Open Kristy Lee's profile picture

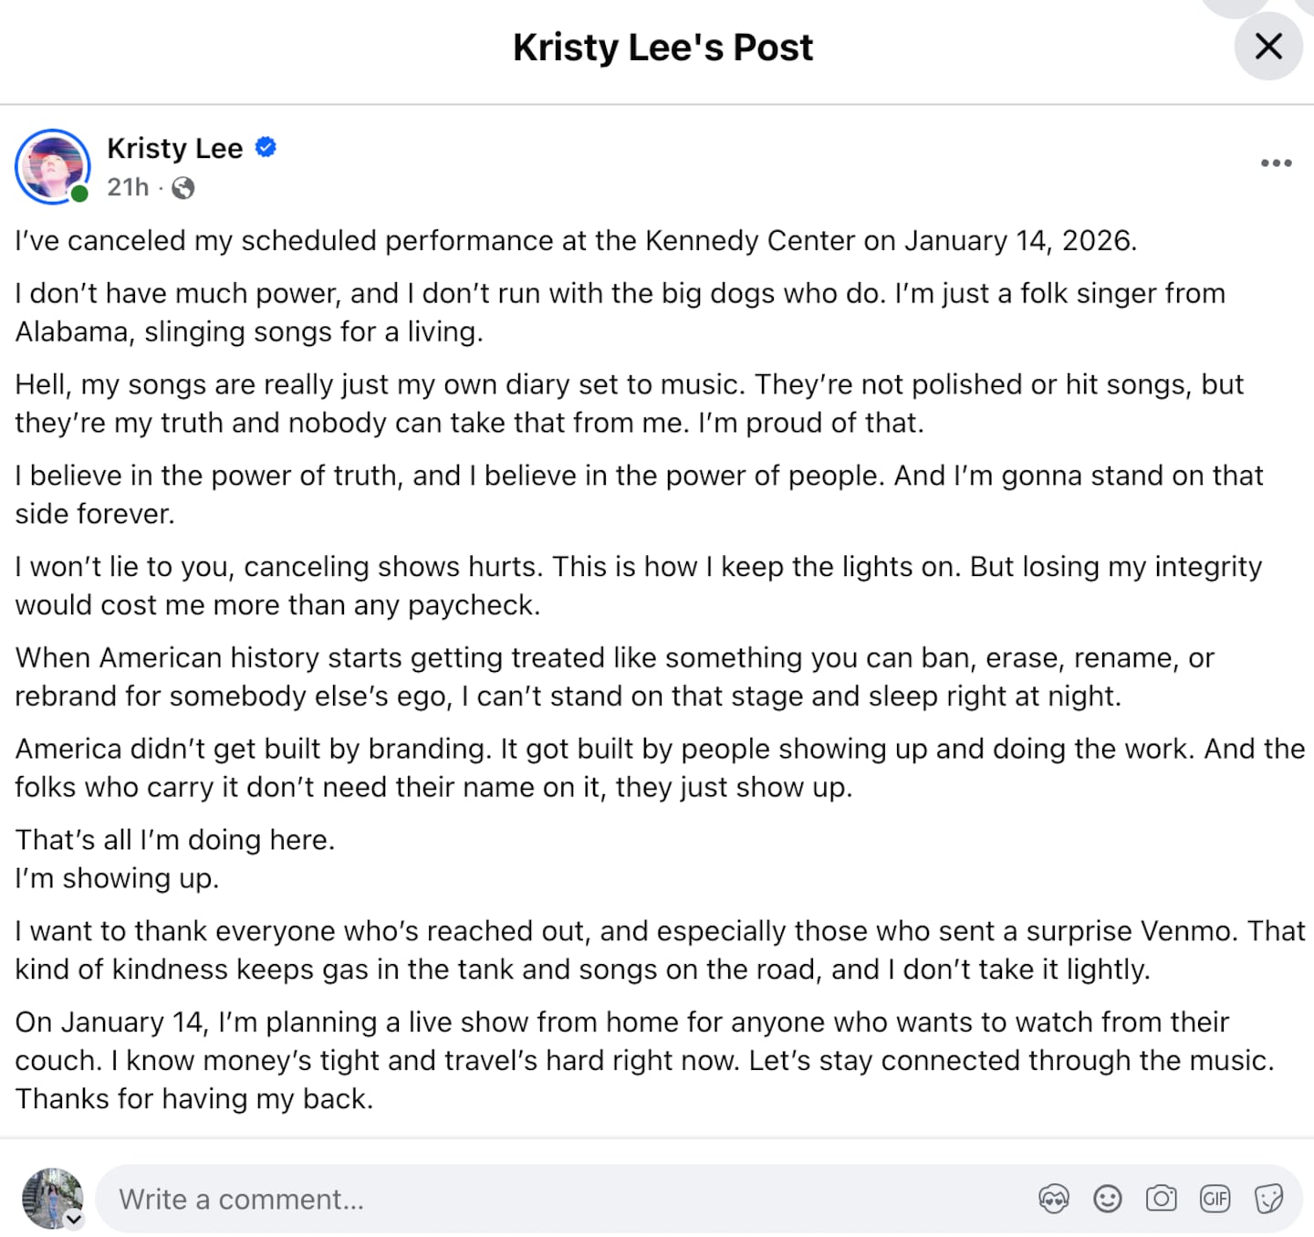53,167
